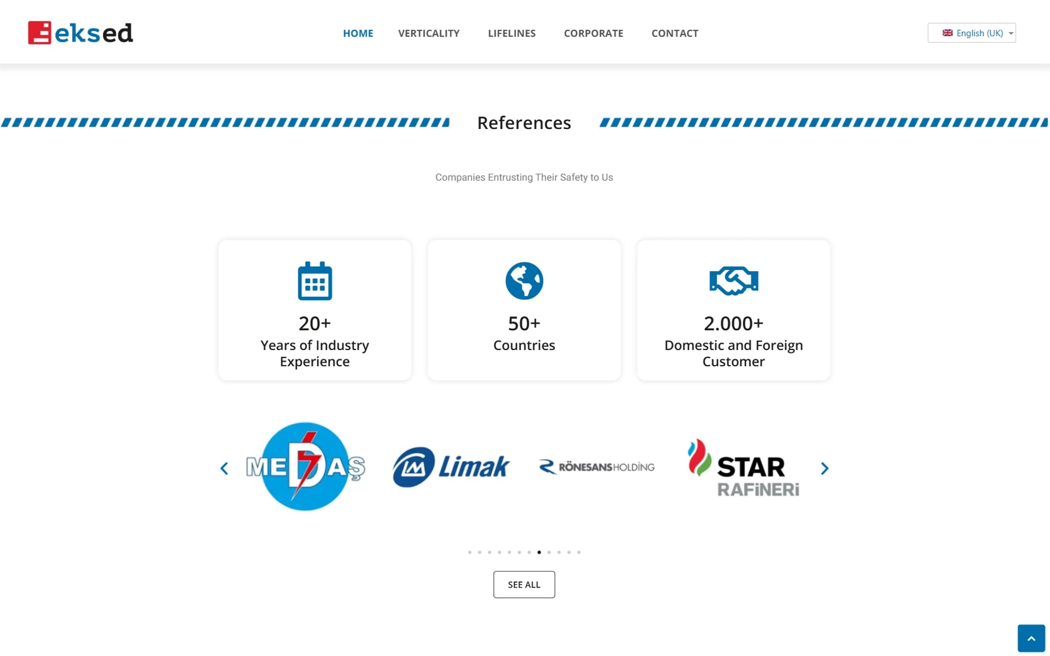This screenshot has width=1050, height=656.
Task: Click the '2.000+' figure
Action: (x=734, y=323)
